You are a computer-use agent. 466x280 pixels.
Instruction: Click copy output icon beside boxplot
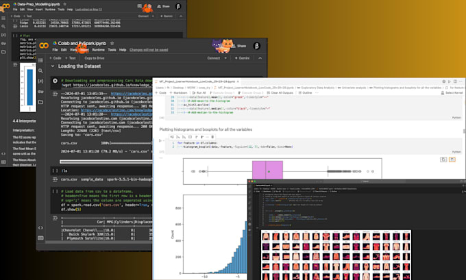coord(443,160)
